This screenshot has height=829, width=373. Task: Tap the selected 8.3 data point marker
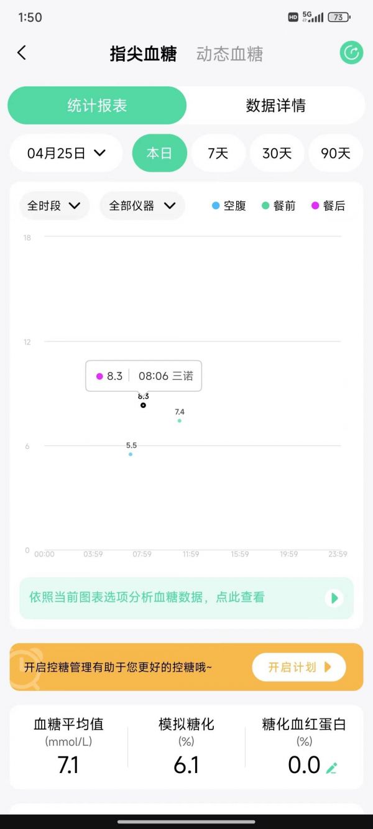[x=143, y=405]
